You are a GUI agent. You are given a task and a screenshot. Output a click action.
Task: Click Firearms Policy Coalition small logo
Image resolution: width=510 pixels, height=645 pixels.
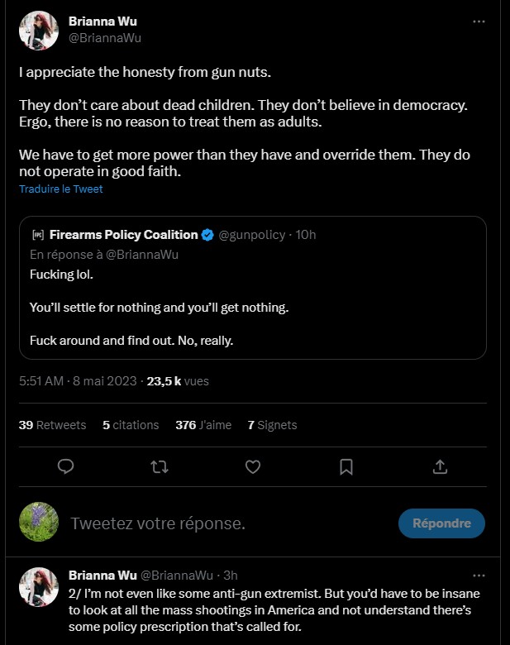pos(36,235)
